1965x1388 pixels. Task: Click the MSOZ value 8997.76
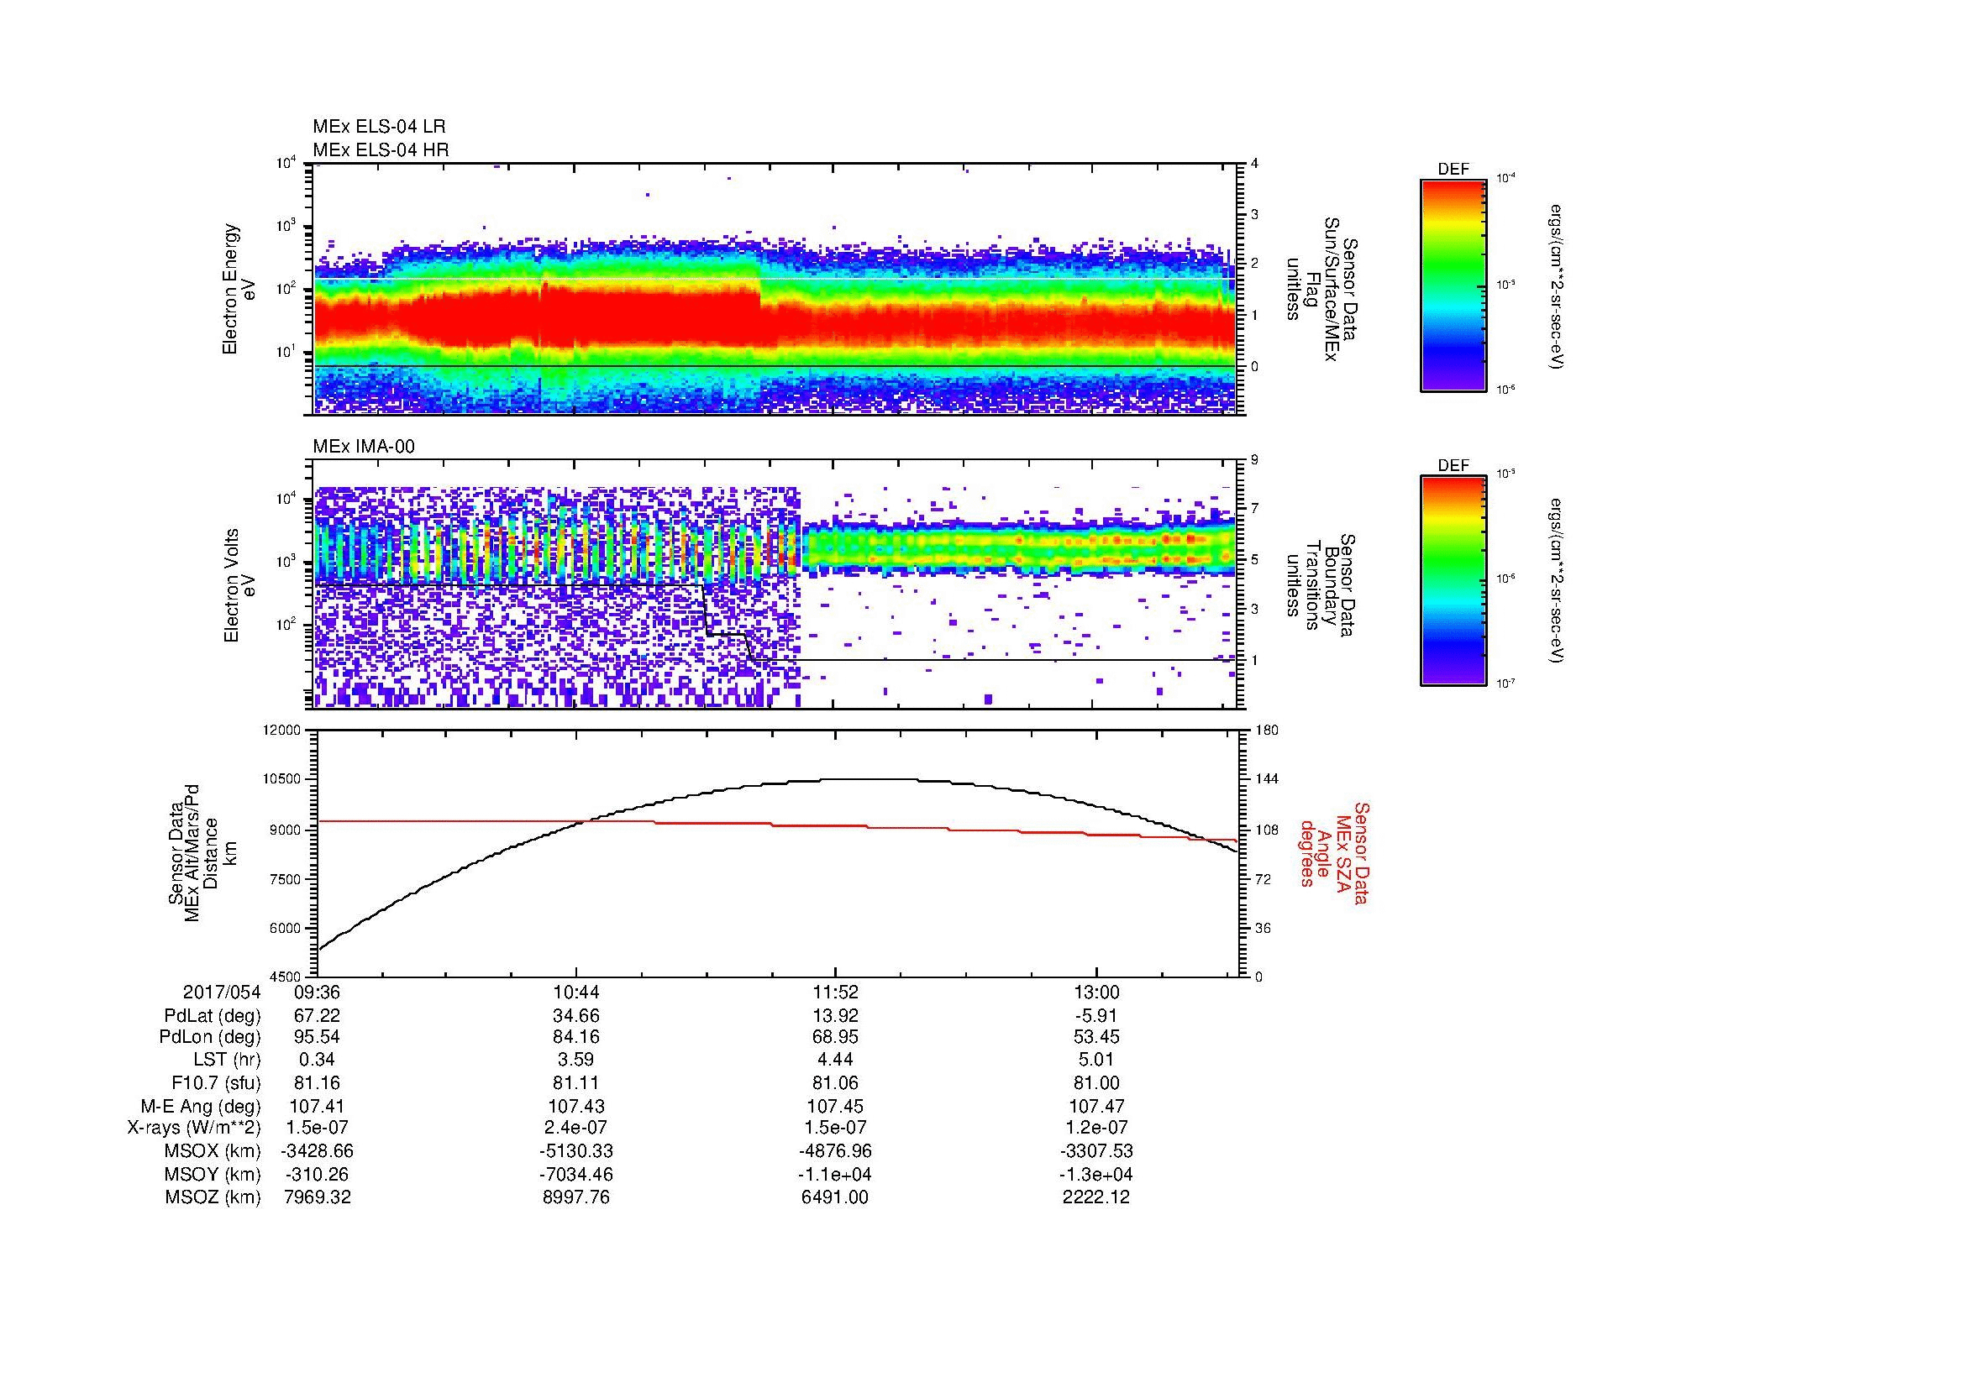[577, 1197]
